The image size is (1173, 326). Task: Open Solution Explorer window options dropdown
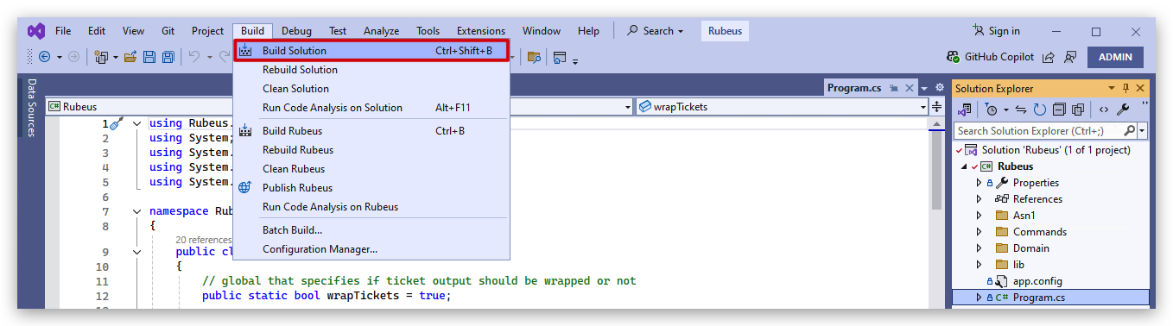click(x=1111, y=88)
